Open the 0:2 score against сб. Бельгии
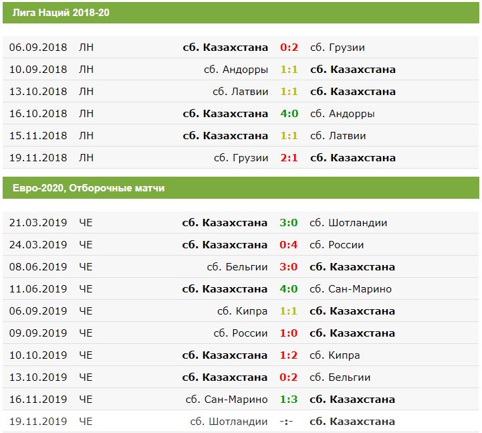The height and width of the screenshot is (433, 482). pyautogui.click(x=289, y=377)
